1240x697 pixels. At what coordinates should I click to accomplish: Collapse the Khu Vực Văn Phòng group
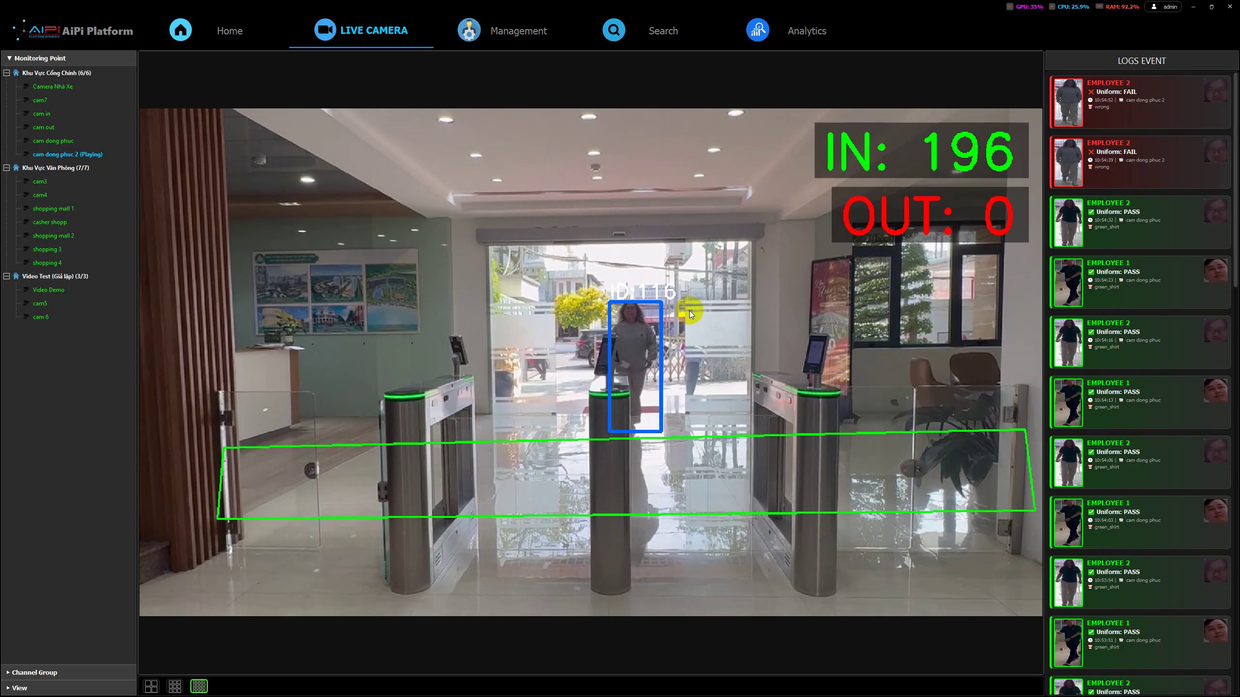coord(7,167)
